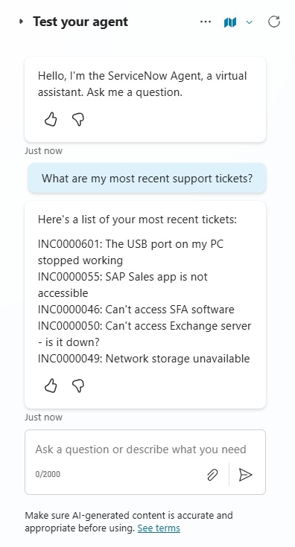Like the ServiceNow greeting message
Screen dimensions: 295x547
(51, 119)
